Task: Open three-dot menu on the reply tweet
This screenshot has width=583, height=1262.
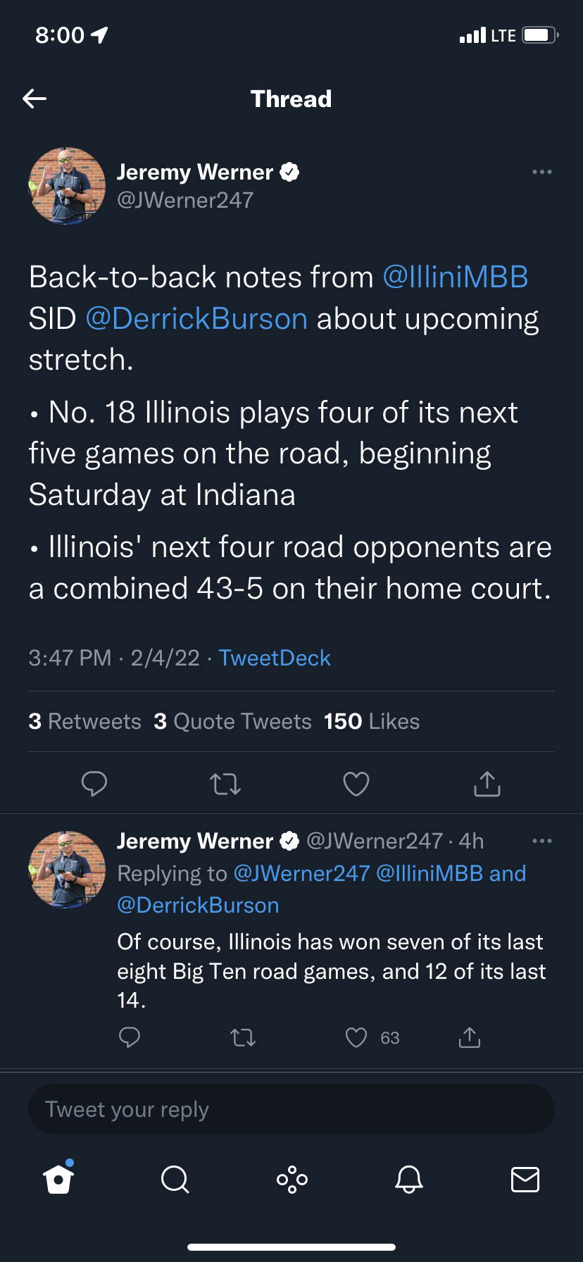Action: pos(541,841)
